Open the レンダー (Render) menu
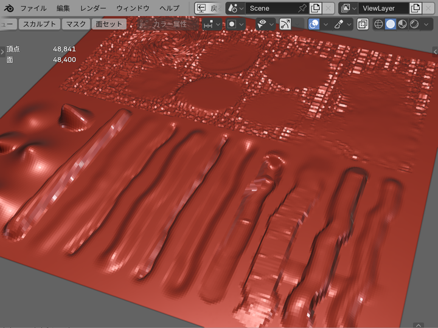 click(92, 9)
